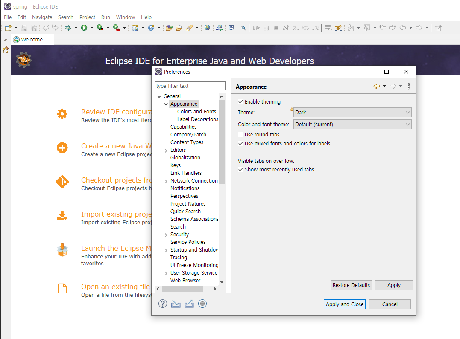Viewport: 460px width, 339px height.
Task: Click the New wizard toolbar icon
Action: coord(8,28)
